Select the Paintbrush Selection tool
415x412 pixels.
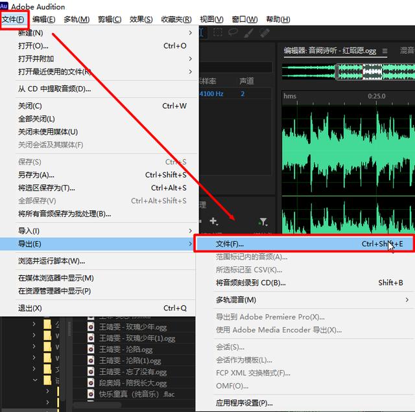point(248,33)
